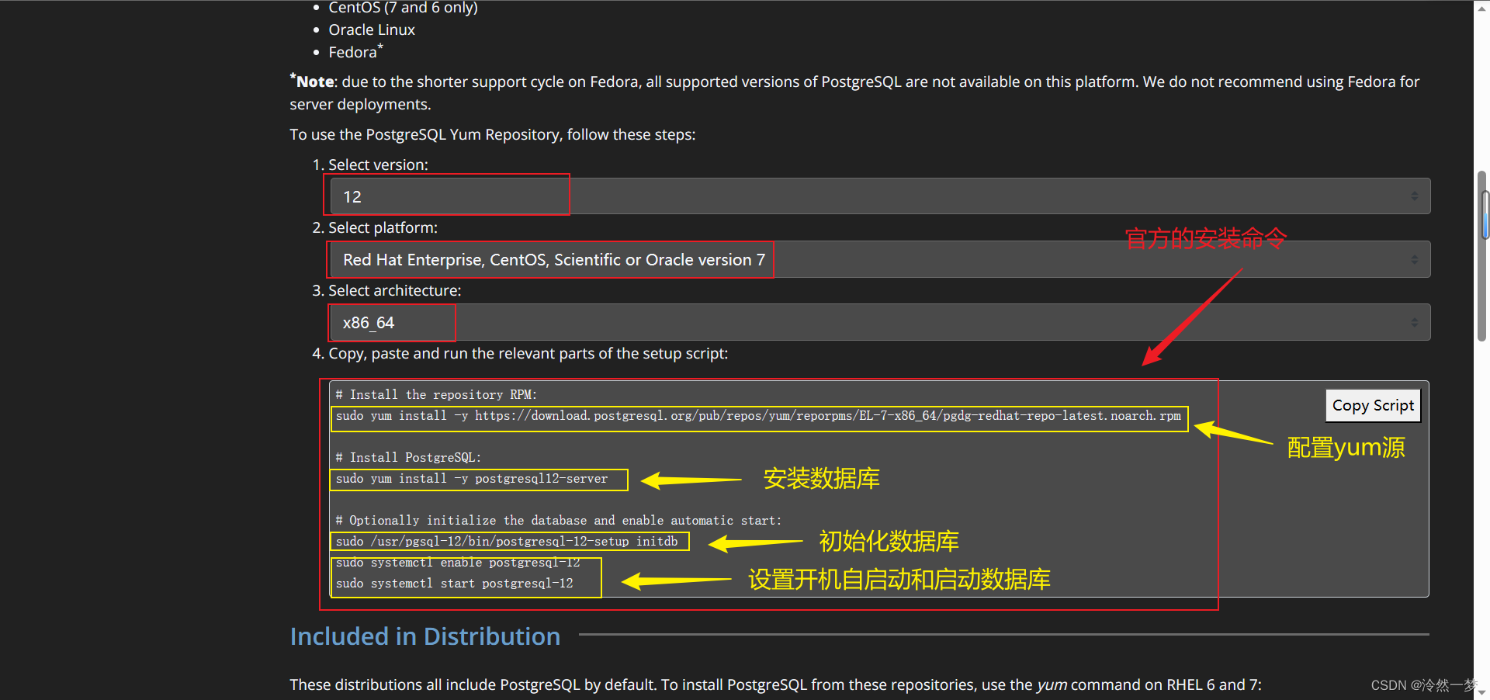
Task: Click the '# Install PostgreSQL:' comment line
Action: point(408,458)
